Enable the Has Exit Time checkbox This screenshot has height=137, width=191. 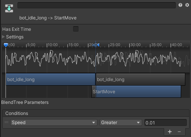click(76, 29)
